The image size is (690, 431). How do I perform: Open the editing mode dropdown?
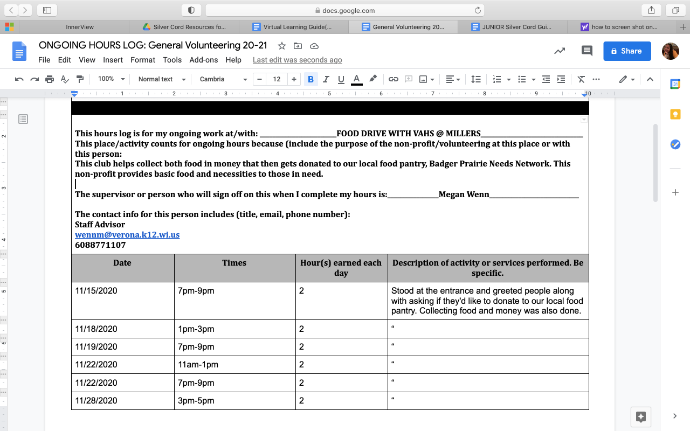626,79
